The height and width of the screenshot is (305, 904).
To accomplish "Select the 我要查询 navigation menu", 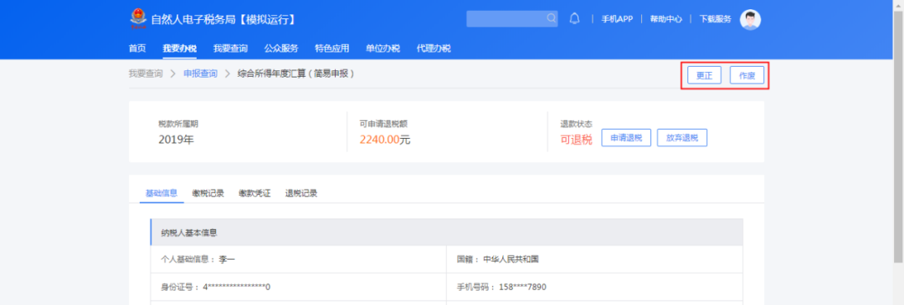I will [230, 48].
